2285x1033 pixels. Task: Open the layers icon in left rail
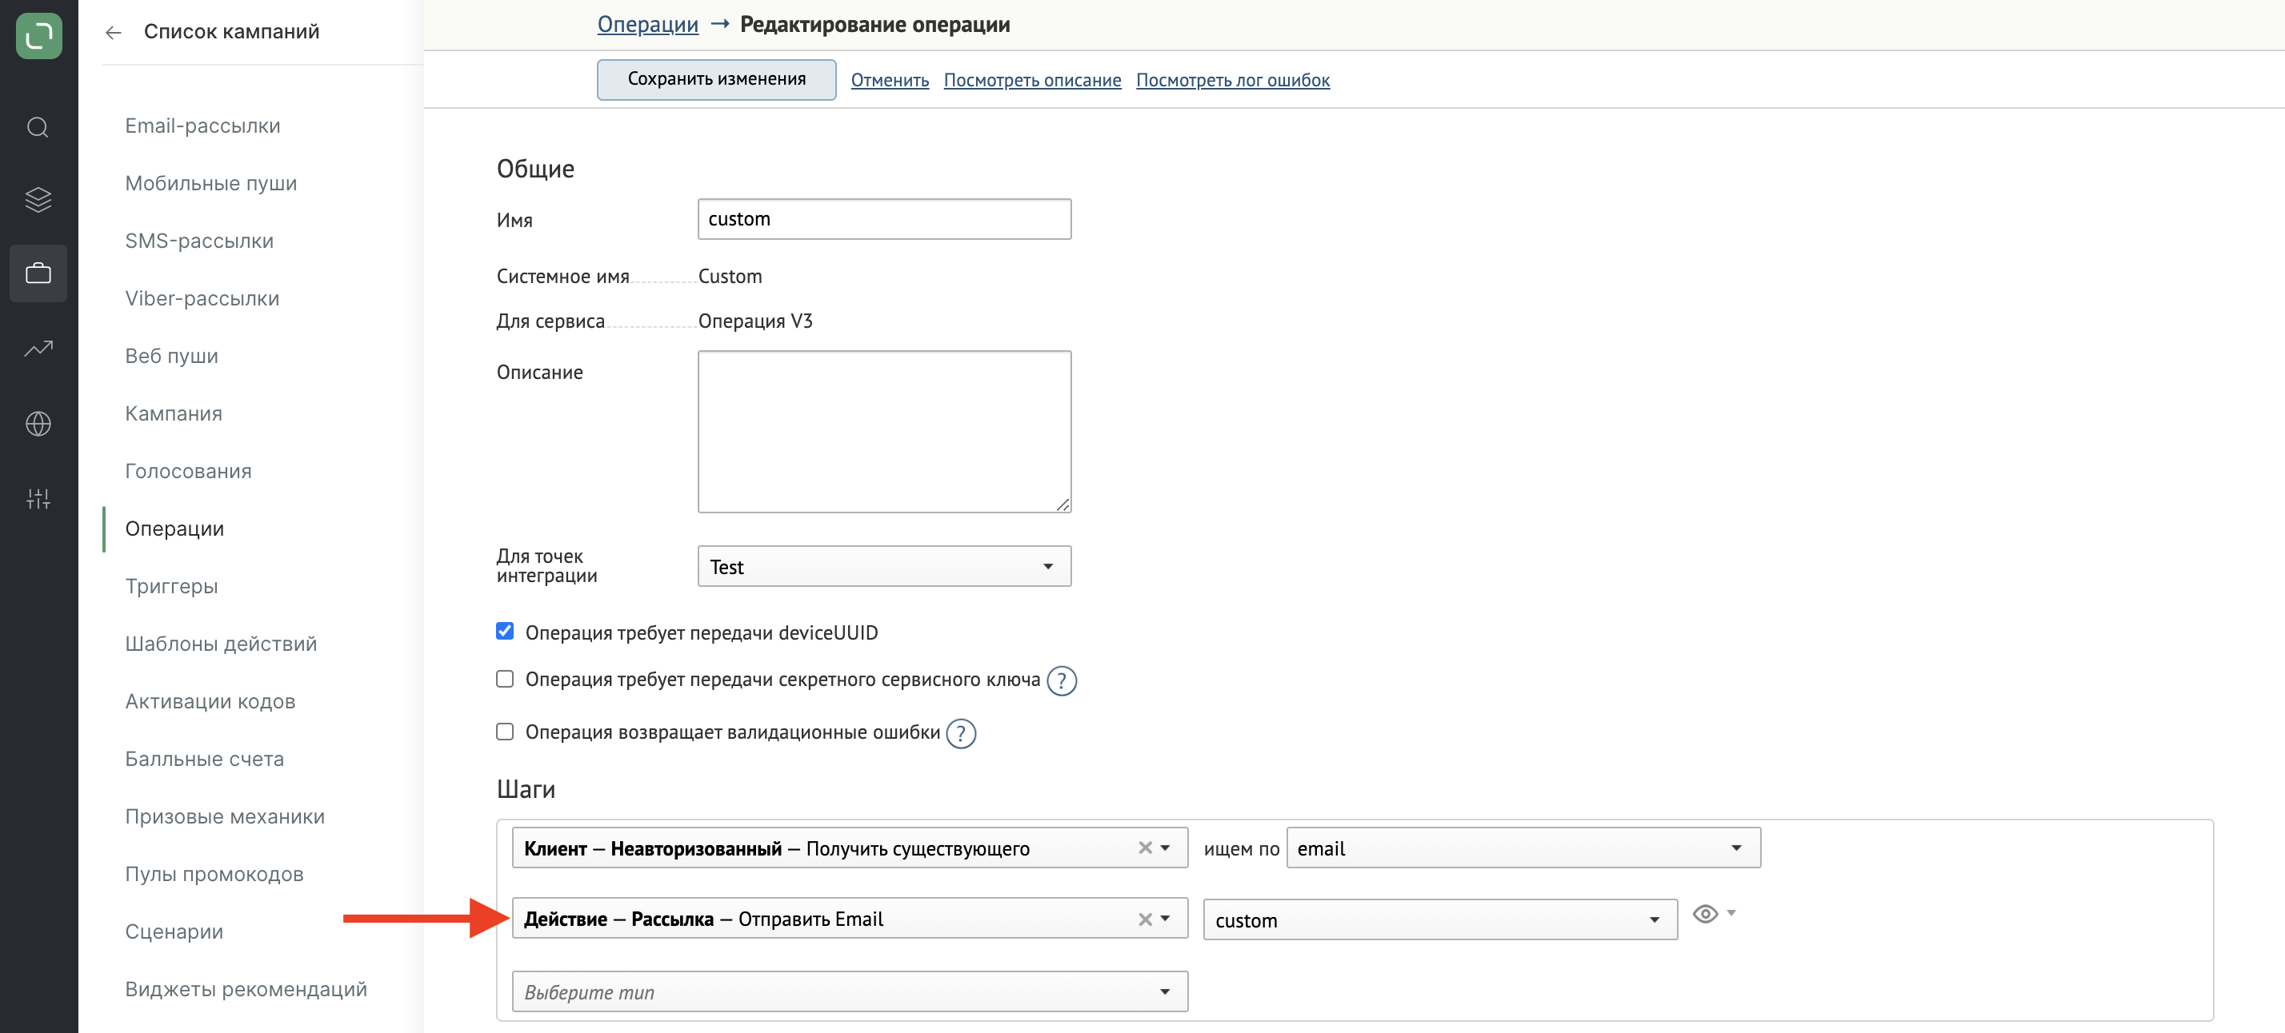(38, 200)
